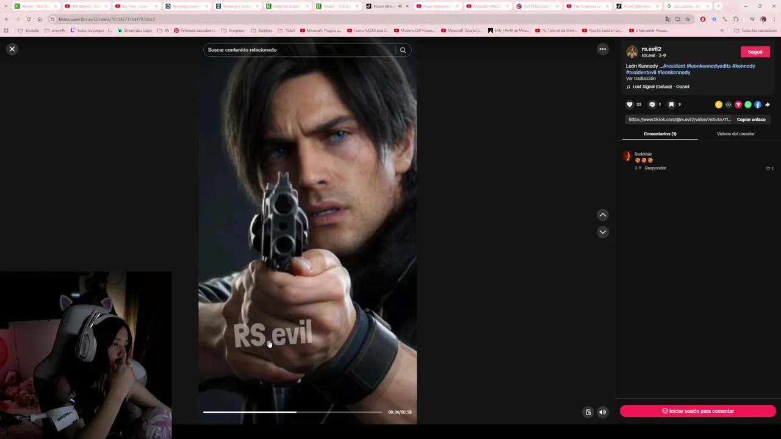The image size is (781, 439).
Task: Open the Pinterest bookmark
Action: click(195, 30)
